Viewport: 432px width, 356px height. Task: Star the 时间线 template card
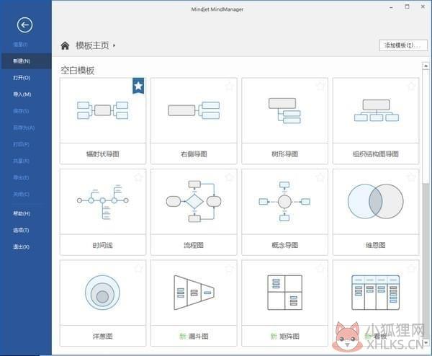click(x=138, y=177)
